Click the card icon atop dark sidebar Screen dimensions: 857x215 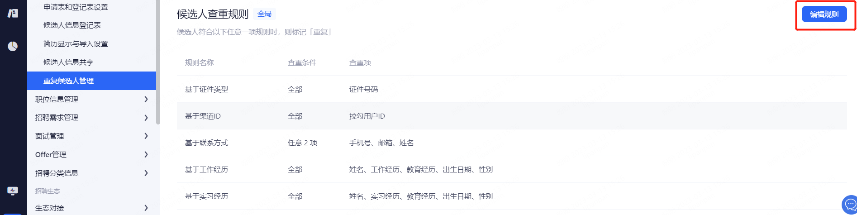tap(13, 14)
